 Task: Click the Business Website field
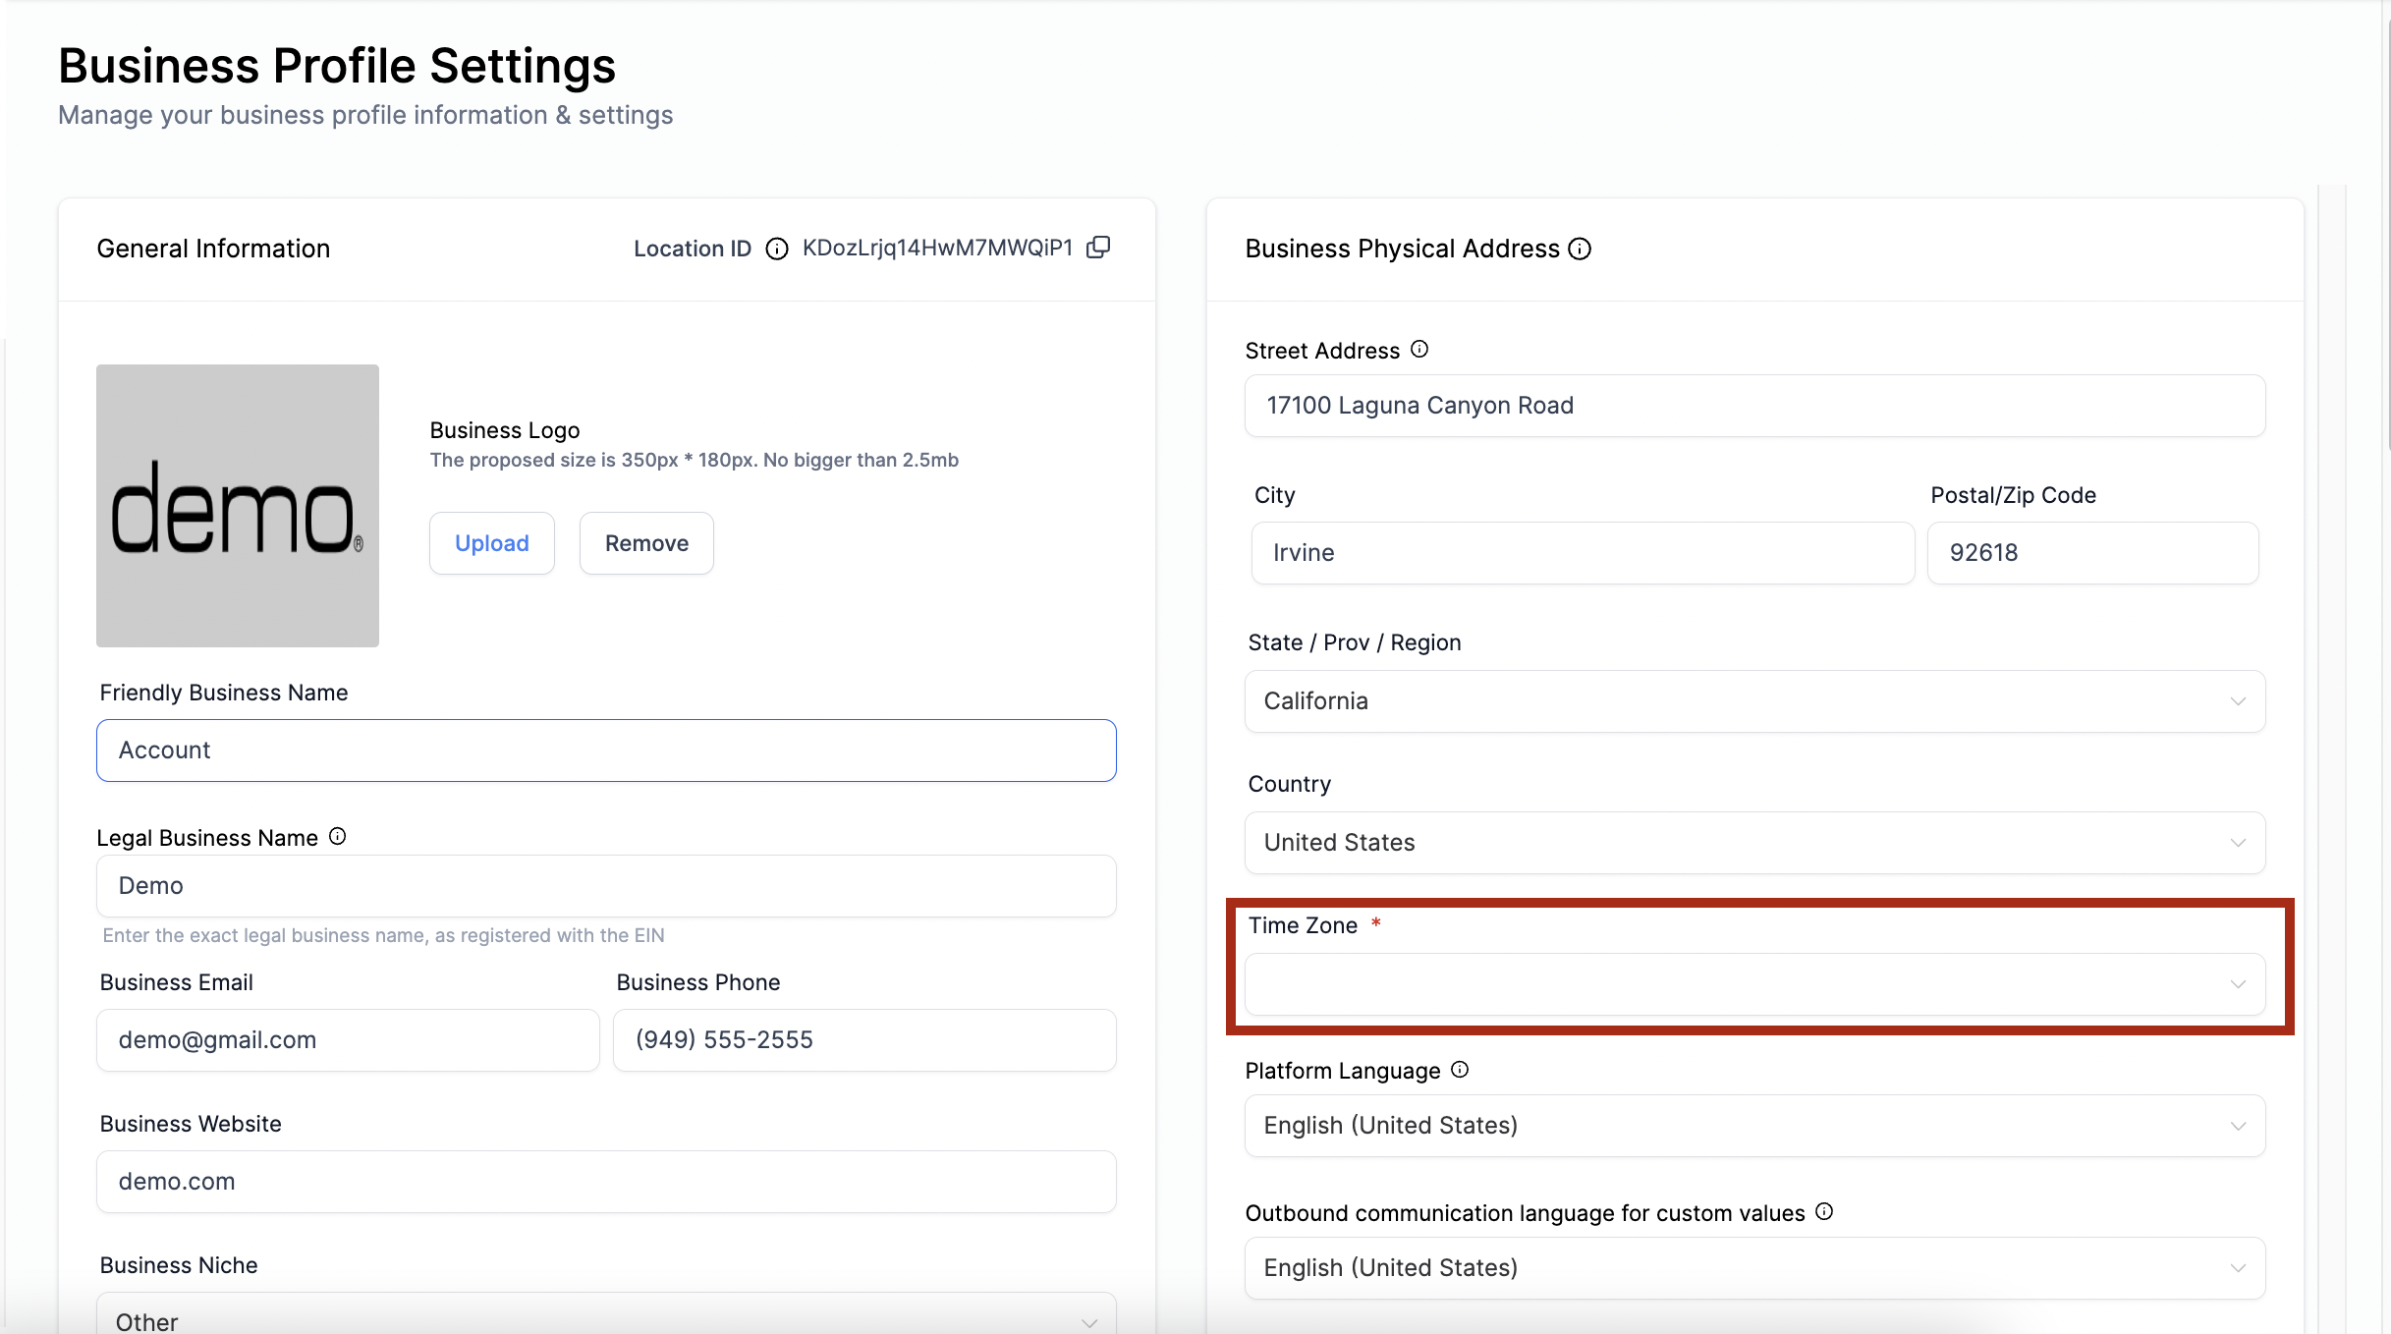click(606, 1182)
